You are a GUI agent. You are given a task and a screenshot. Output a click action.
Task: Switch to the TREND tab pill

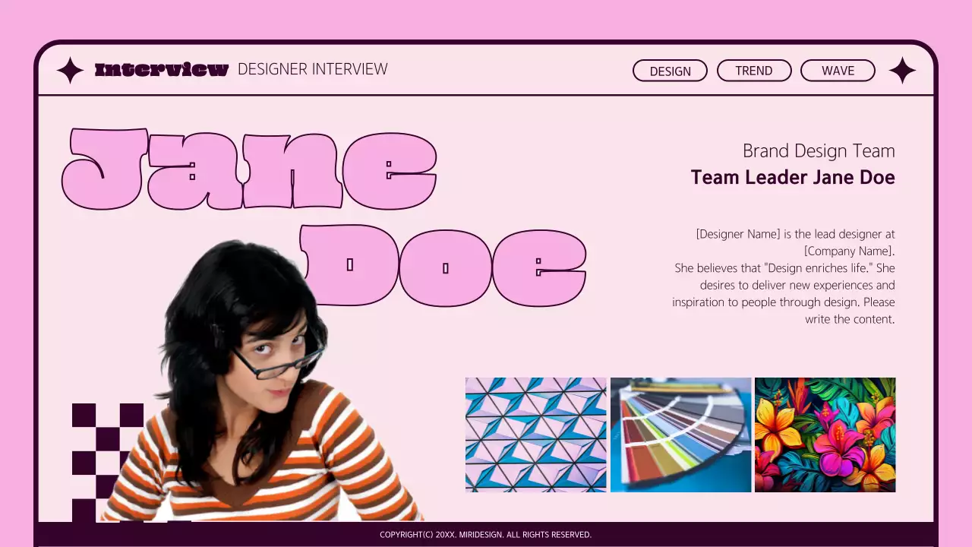point(753,71)
